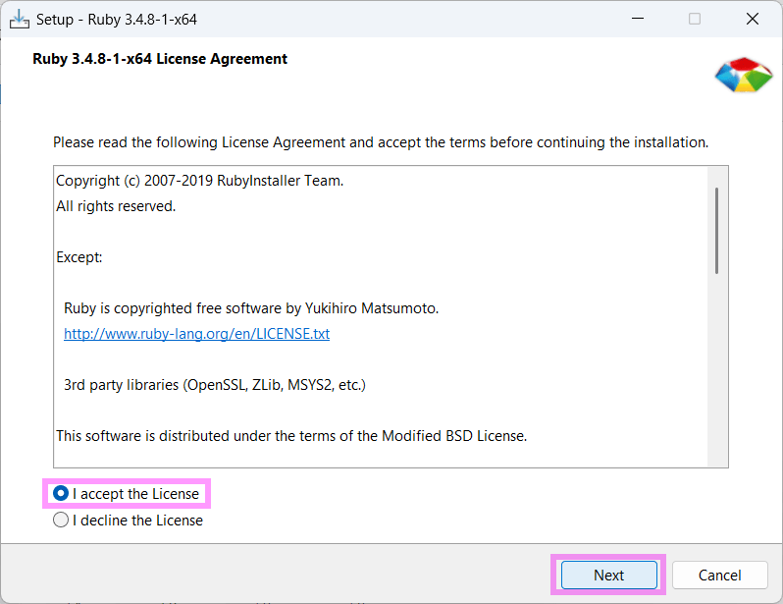Viewport: 783px width, 604px height.
Task: Click the Modified BSD License sentence
Action: click(291, 436)
